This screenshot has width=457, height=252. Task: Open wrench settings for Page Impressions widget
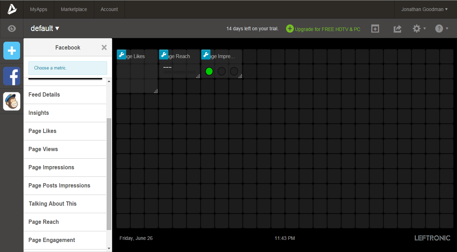206,55
